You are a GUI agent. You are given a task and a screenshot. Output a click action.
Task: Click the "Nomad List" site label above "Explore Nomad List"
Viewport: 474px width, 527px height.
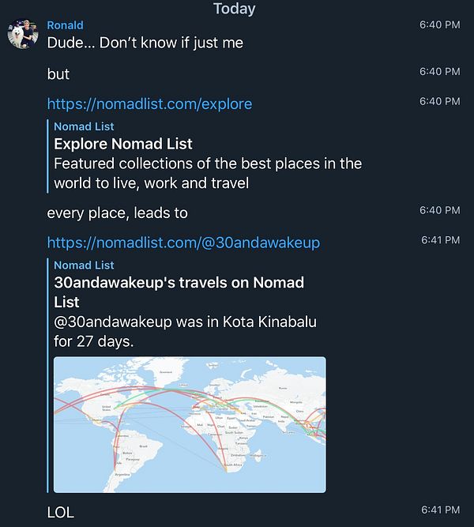(x=84, y=126)
